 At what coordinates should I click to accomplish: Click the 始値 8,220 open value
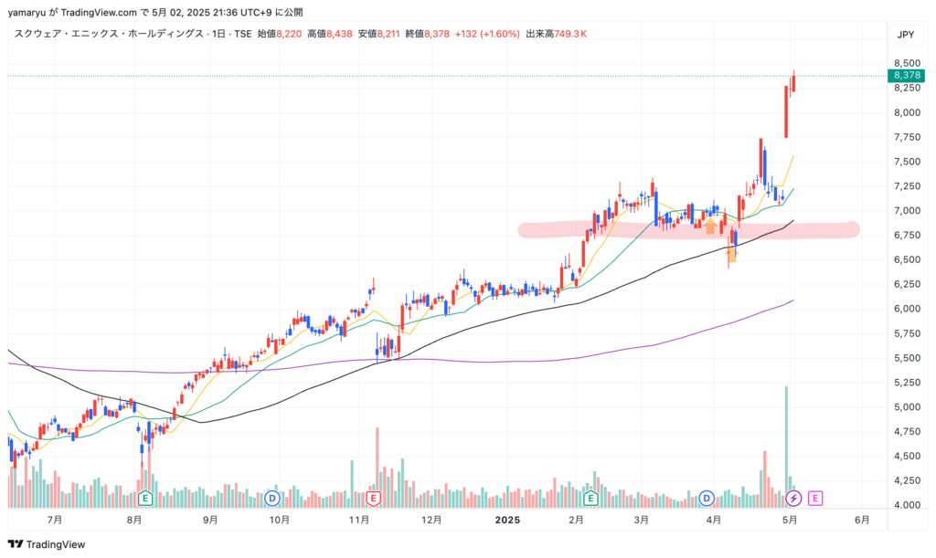[280, 34]
